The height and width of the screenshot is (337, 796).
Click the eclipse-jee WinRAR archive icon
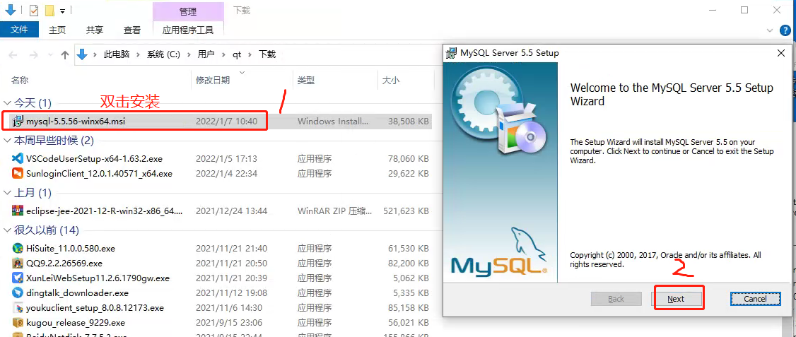tap(18, 211)
